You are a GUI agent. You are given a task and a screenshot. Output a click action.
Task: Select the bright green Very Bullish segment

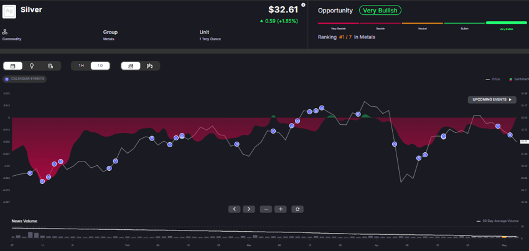[507, 23]
